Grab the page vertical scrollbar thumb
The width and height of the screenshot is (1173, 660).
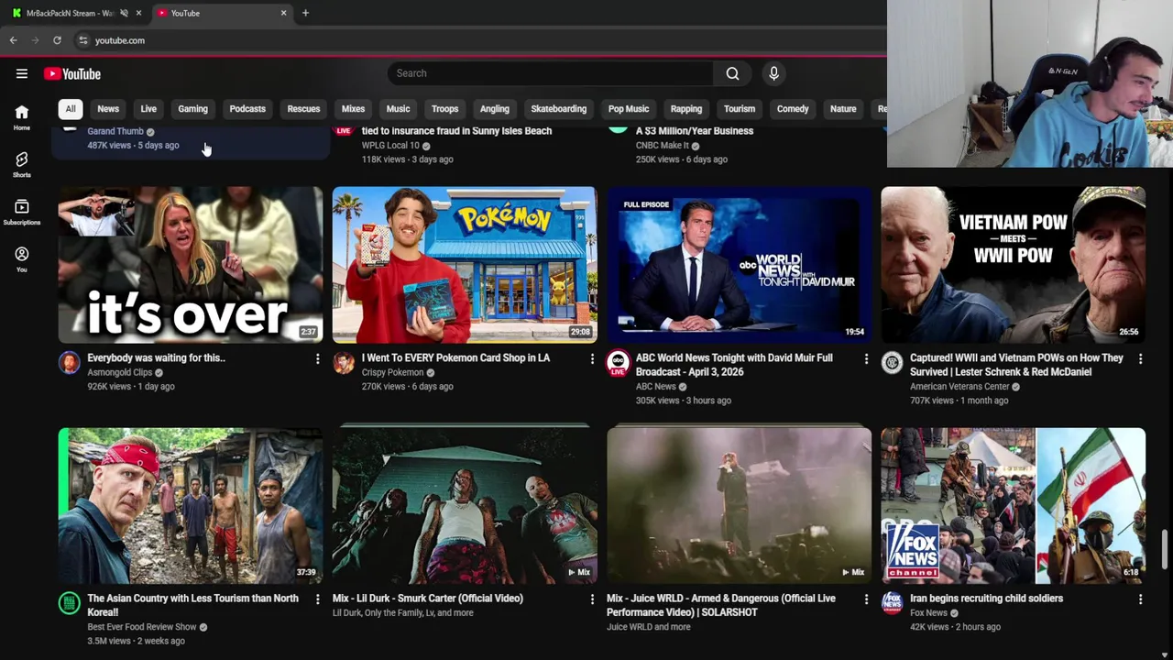point(1167,550)
